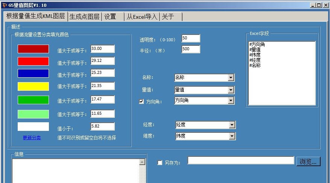330x183 pixels.
Task: Maximize the G5里值图层 window
Action: click(x=319, y=5)
